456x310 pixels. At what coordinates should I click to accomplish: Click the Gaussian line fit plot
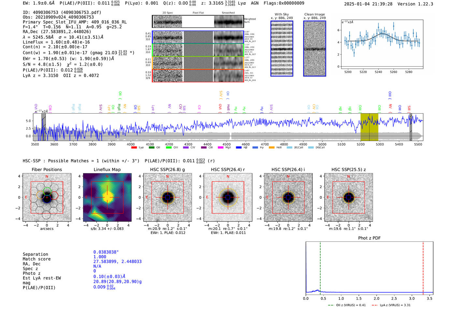[x=382, y=44]
